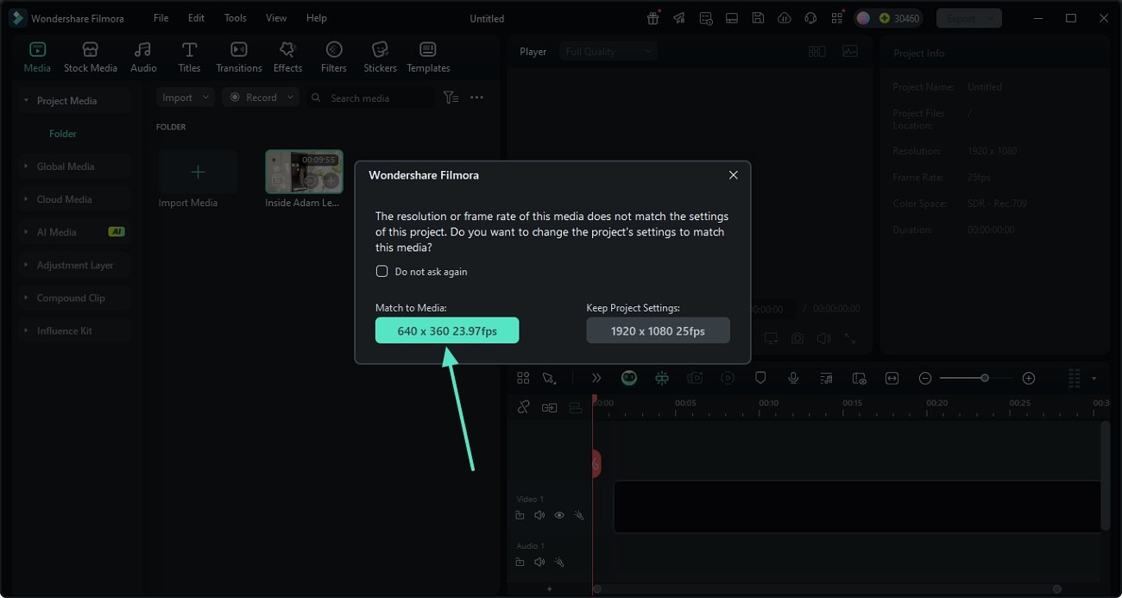Click the Search media field

pos(371,98)
